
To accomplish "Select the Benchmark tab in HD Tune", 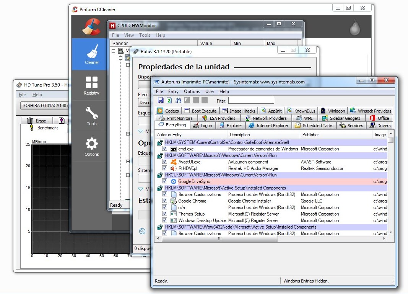I will click(44, 128).
